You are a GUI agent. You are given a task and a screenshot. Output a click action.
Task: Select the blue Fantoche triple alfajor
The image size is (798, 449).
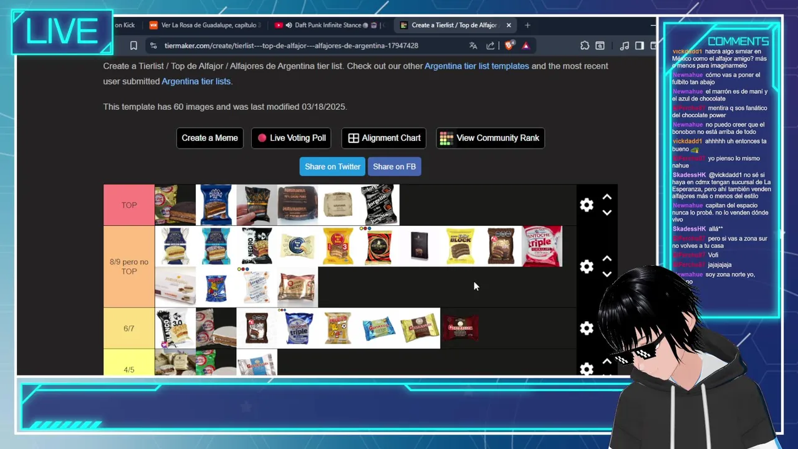[297, 328]
